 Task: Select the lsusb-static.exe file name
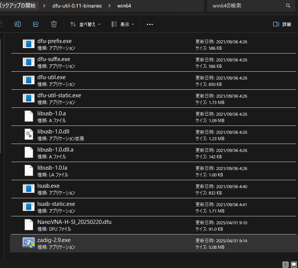coord(56,204)
